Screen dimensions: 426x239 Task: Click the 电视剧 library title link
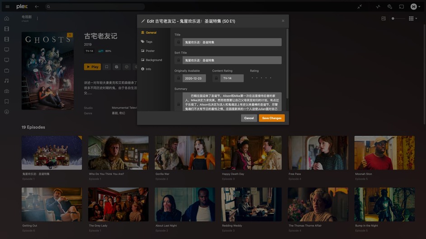pos(27,17)
